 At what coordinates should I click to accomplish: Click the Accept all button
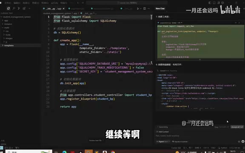tap(237, 127)
